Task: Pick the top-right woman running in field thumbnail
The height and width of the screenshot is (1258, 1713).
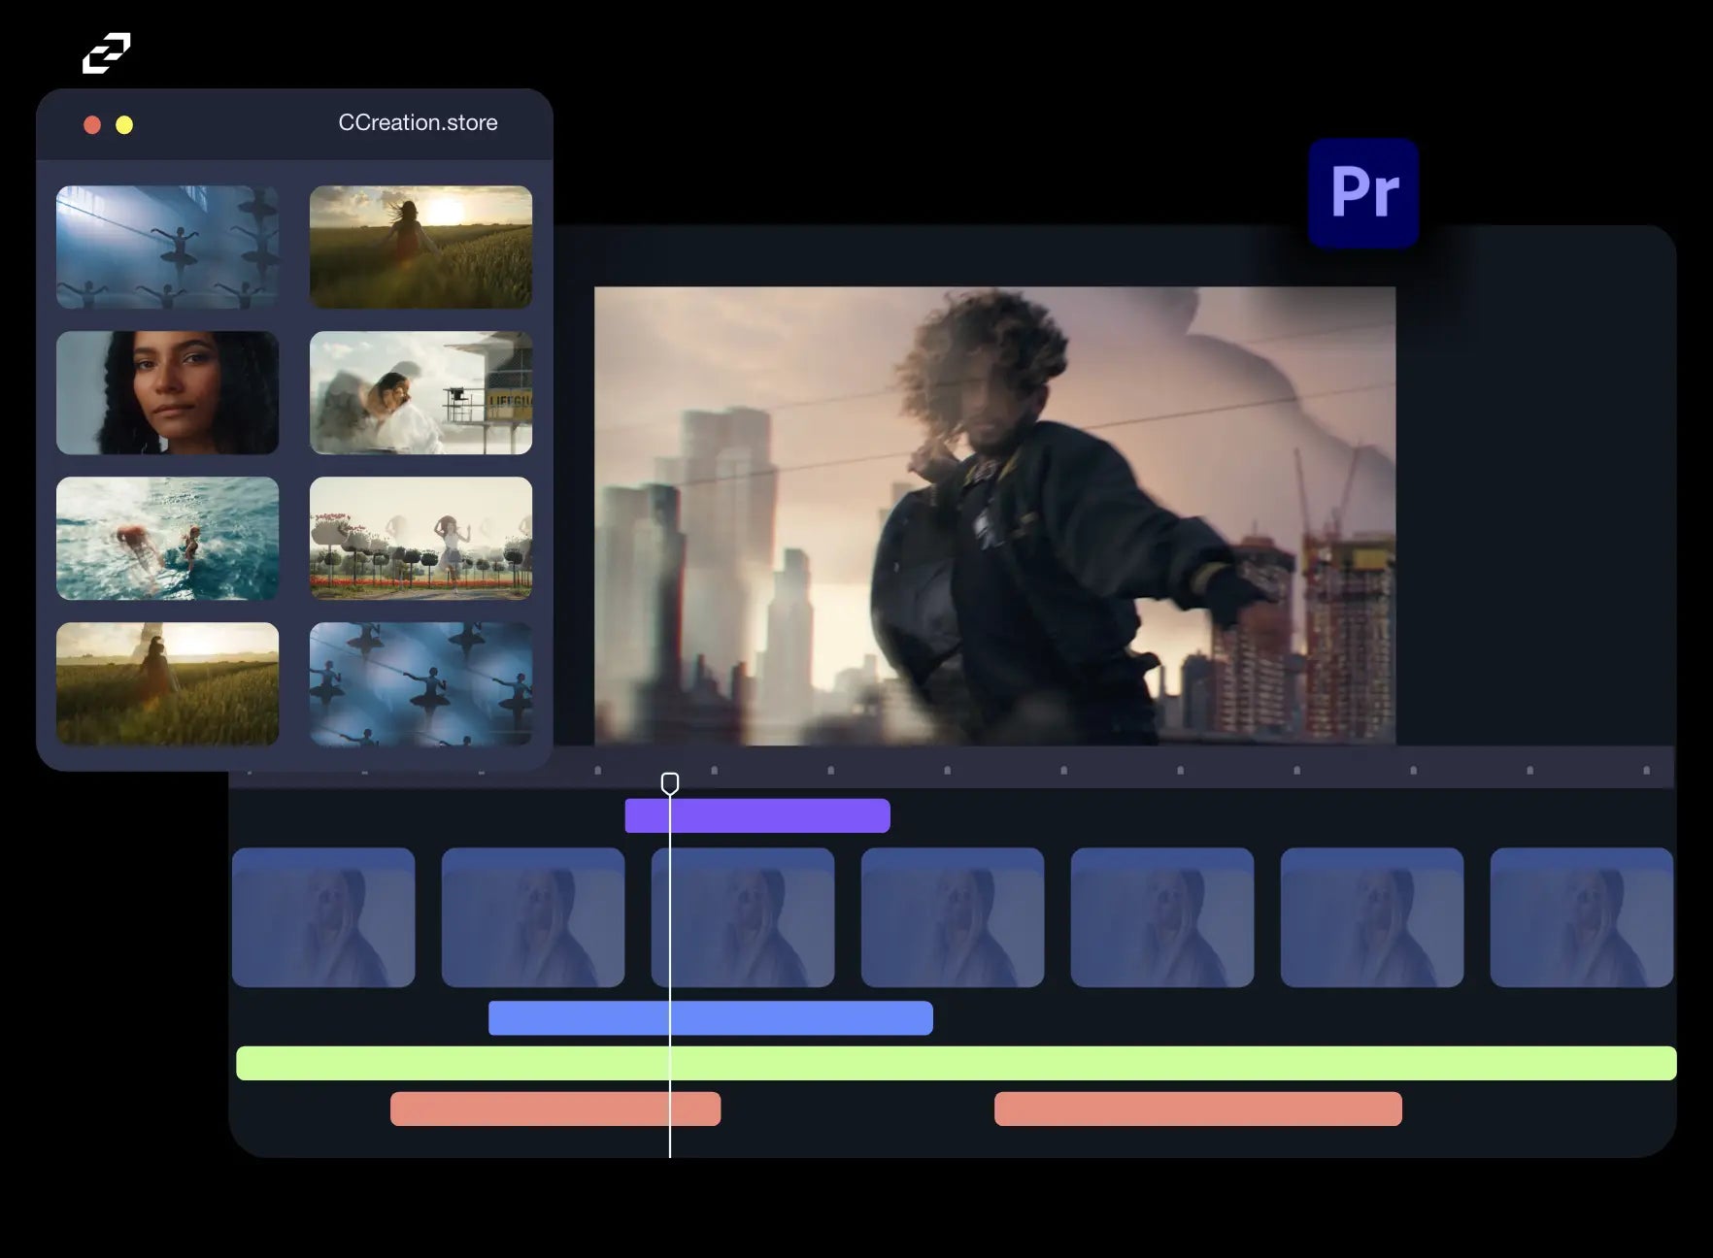Action: click(x=420, y=248)
